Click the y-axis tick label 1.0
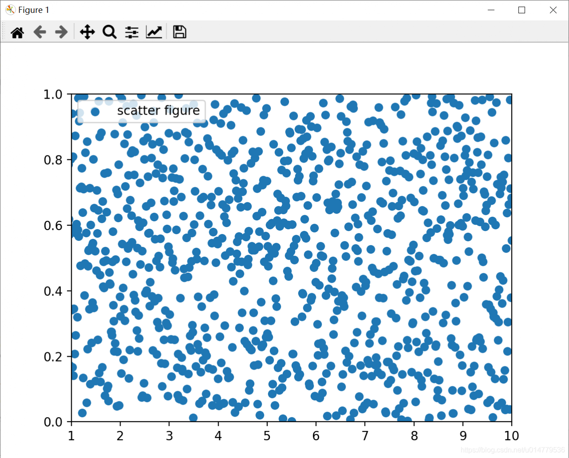Image resolution: width=569 pixels, height=458 pixels. click(x=53, y=94)
